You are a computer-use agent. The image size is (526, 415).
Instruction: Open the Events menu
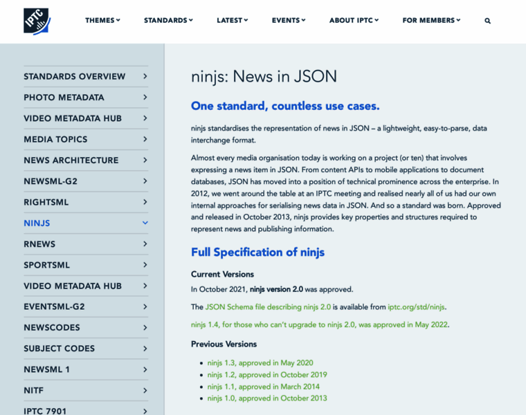click(x=289, y=21)
